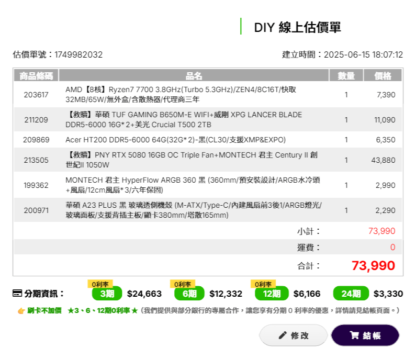Click the 建立時間 2025-06-15 18:07:12 text
This screenshot has width=416, height=359.
tap(343, 54)
